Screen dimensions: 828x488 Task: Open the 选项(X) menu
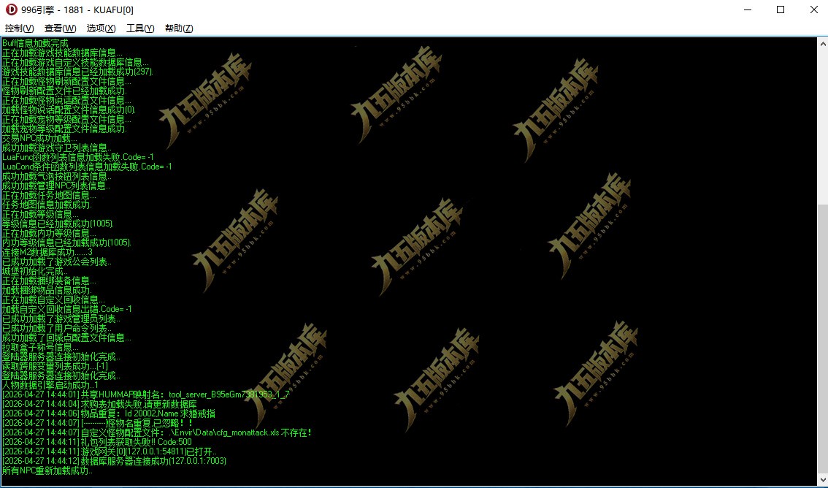click(x=101, y=28)
